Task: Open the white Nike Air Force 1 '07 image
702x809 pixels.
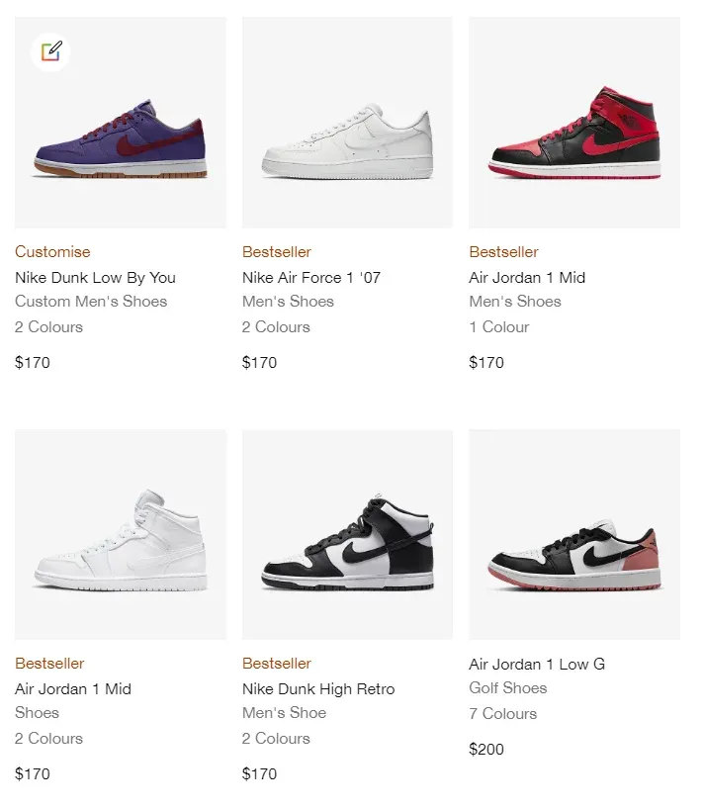Action: click(x=346, y=122)
